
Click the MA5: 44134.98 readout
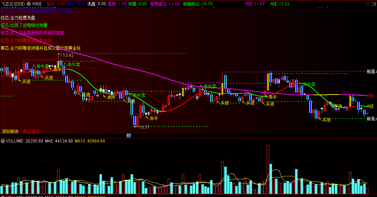59,141
